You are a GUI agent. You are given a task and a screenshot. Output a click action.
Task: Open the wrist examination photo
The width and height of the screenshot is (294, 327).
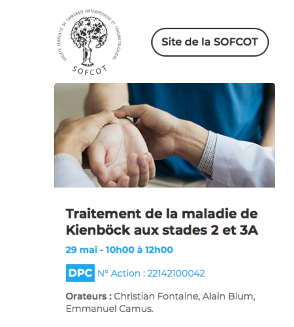[x=165, y=135]
